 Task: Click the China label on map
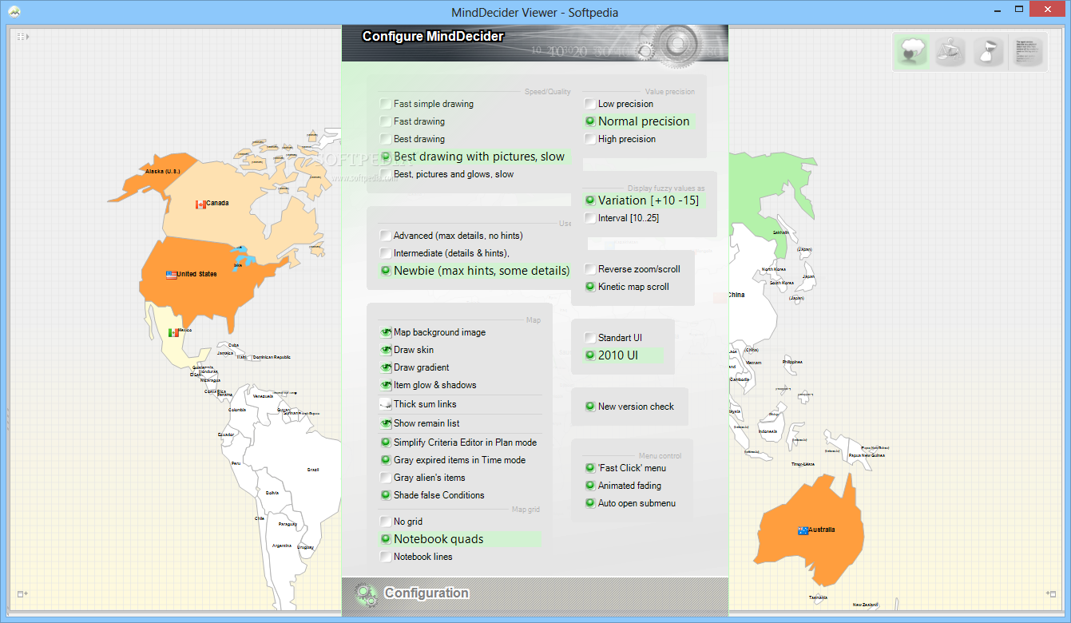click(736, 295)
